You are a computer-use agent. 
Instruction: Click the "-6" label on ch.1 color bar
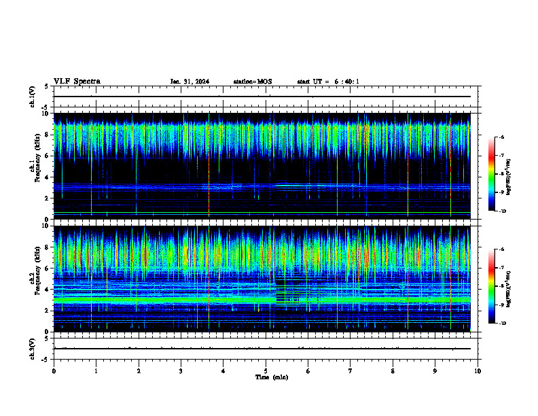[x=501, y=137]
